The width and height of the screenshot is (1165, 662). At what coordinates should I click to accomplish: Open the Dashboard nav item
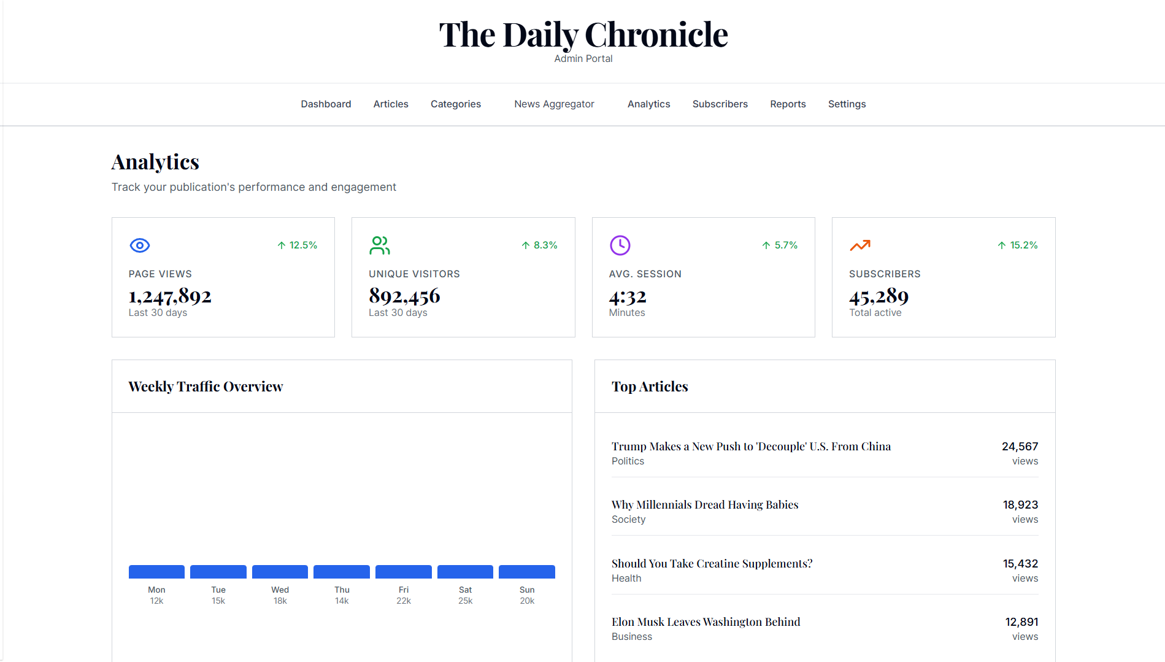tap(326, 104)
